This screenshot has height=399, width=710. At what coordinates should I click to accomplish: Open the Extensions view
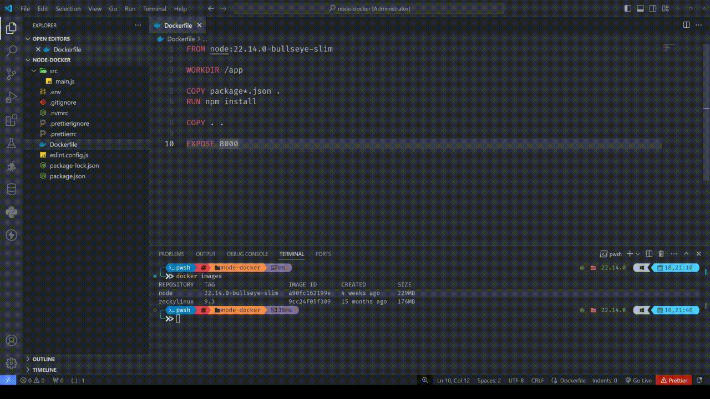click(x=11, y=121)
